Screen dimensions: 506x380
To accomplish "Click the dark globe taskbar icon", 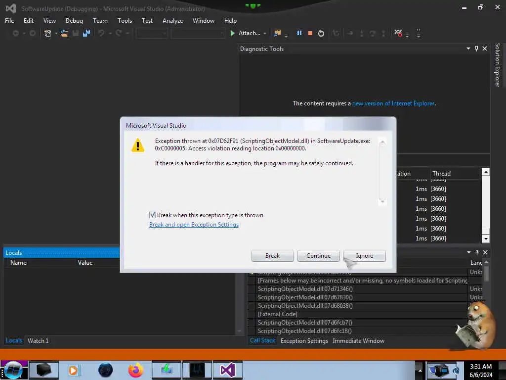I will 105,370.
